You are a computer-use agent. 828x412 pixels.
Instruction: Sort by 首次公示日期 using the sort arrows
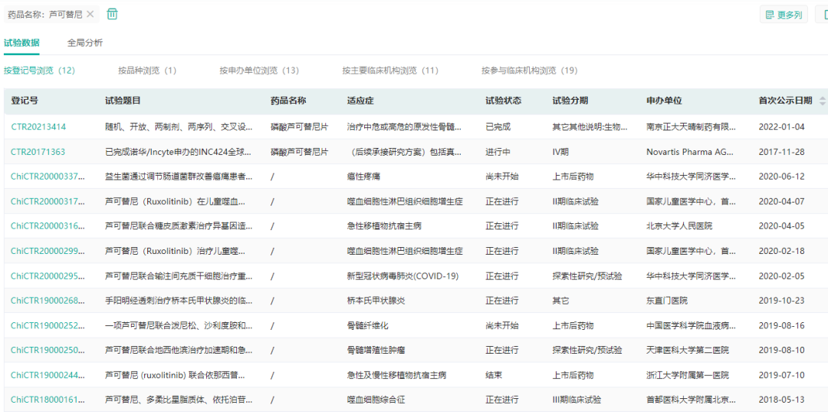(823, 101)
